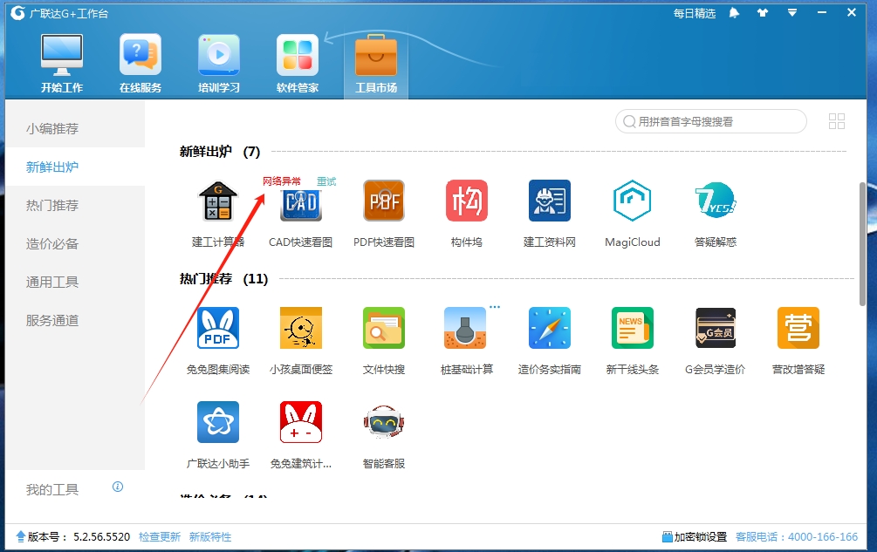The image size is (877, 552).
Task: Click 客服电话 4000-166-166 link
Action: coord(797,537)
